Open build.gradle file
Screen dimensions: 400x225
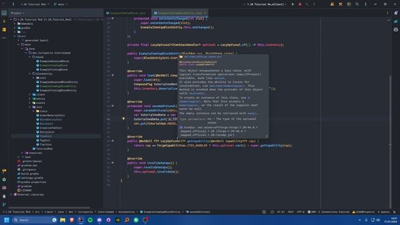point(29,174)
